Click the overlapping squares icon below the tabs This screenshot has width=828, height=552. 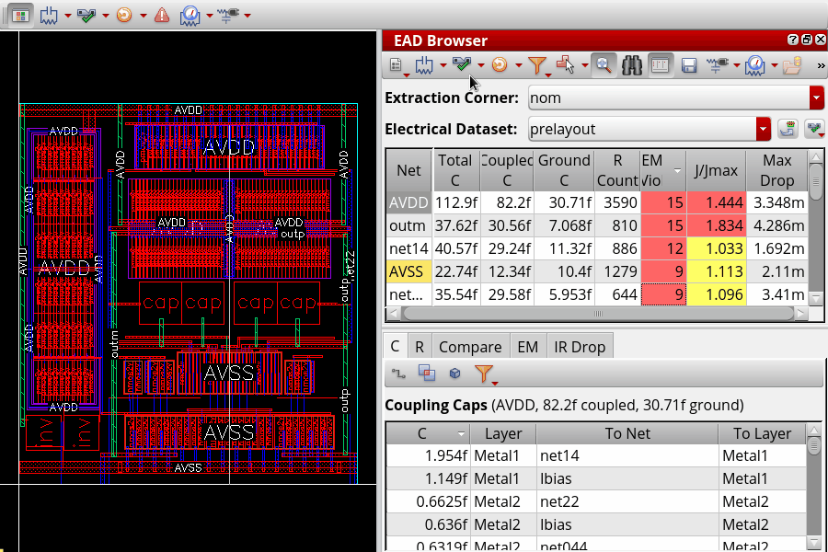pyautogui.click(x=426, y=374)
